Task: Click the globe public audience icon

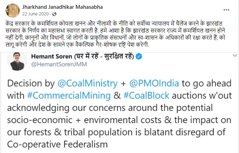Action: point(54,14)
